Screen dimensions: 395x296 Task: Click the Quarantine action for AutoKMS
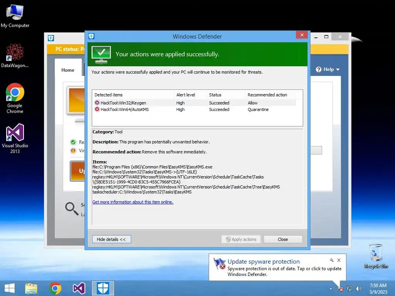pos(258,109)
